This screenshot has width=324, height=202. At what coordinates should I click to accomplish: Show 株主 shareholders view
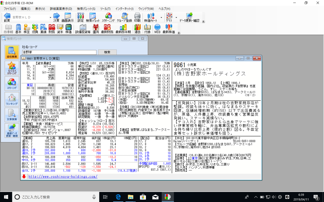click(x=27, y=29)
